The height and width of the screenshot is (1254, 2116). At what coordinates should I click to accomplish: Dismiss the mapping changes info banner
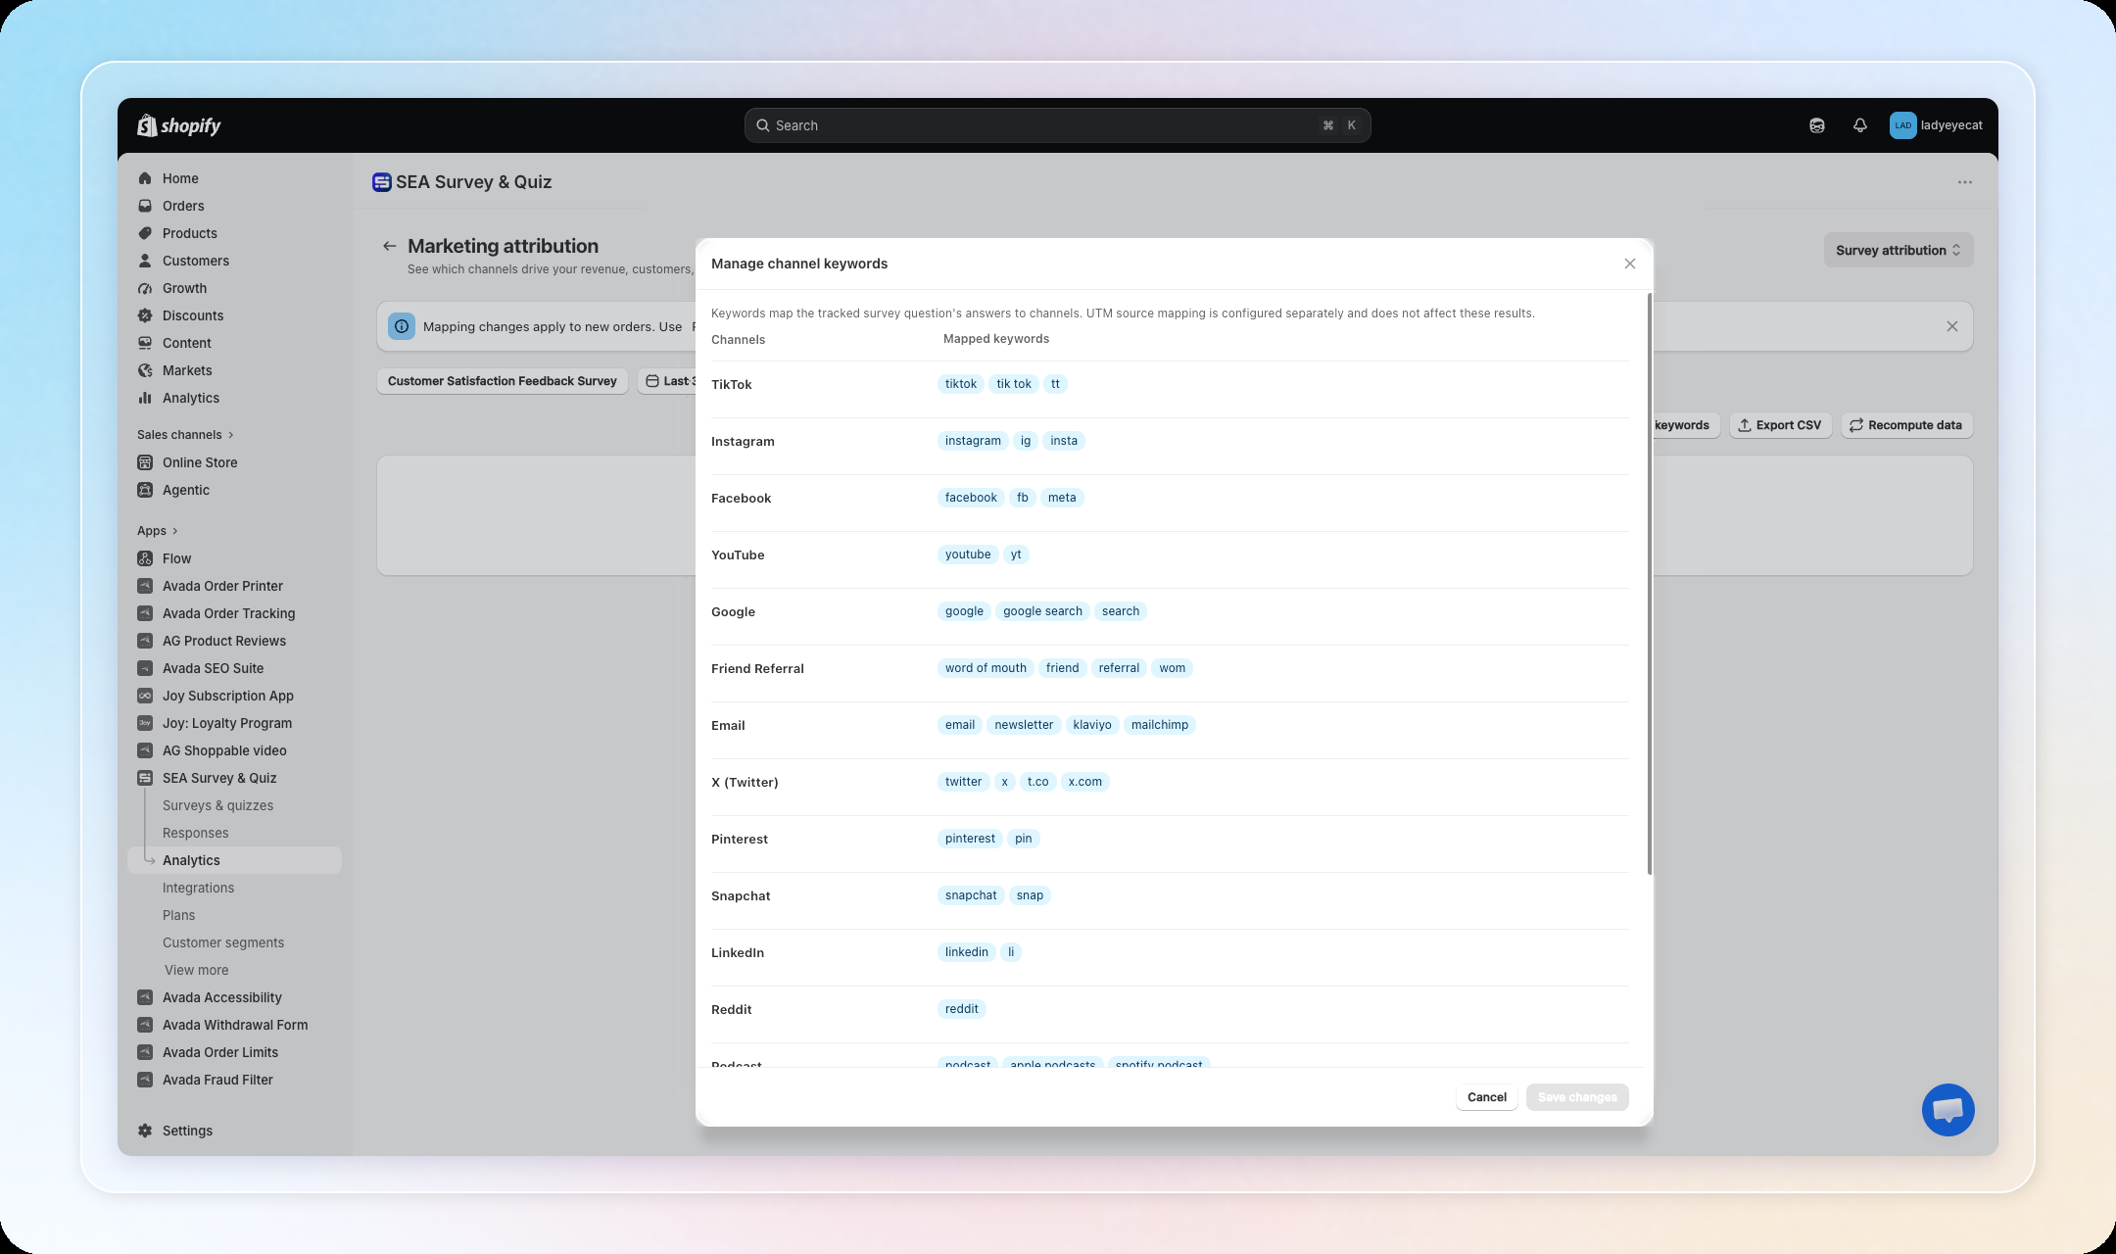[x=1952, y=326]
